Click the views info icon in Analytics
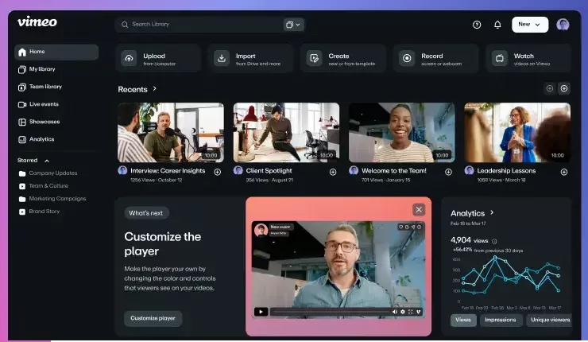The width and height of the screenshot is (588, 342). pos(494,242)
